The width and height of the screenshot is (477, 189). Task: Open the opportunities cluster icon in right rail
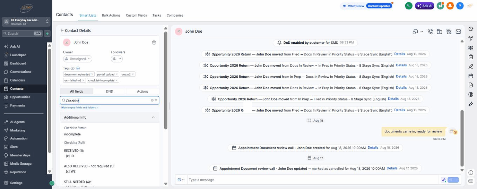coord(471,48)
